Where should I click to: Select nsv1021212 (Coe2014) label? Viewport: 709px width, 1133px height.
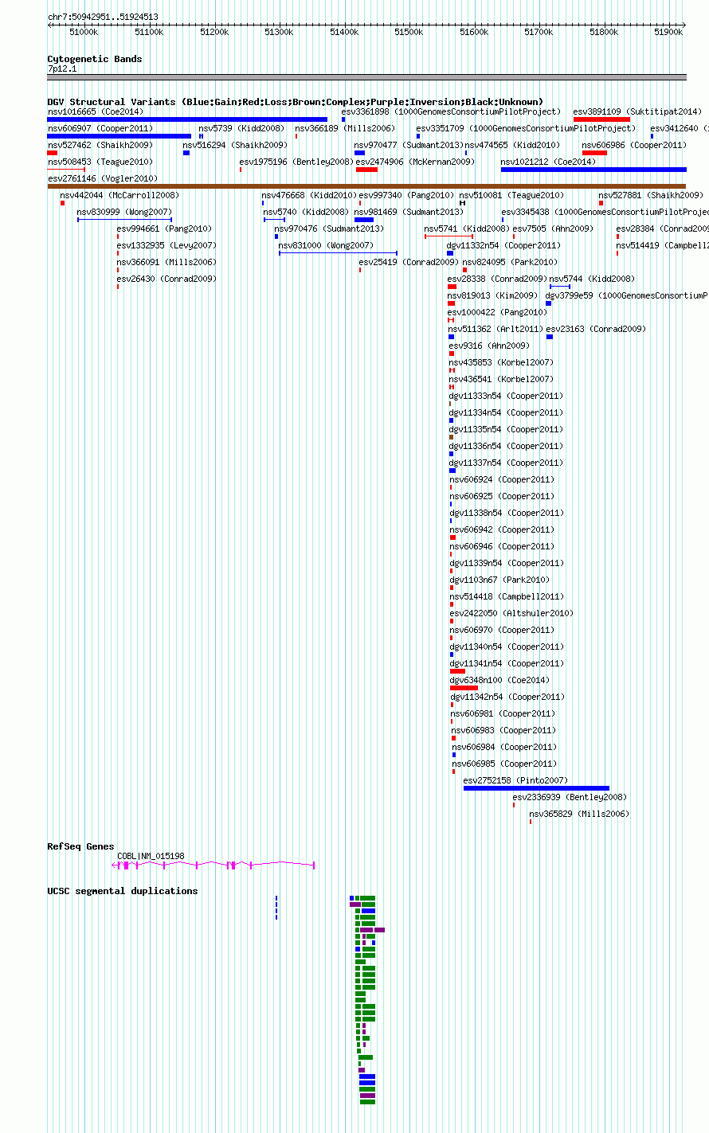(548, 162)
